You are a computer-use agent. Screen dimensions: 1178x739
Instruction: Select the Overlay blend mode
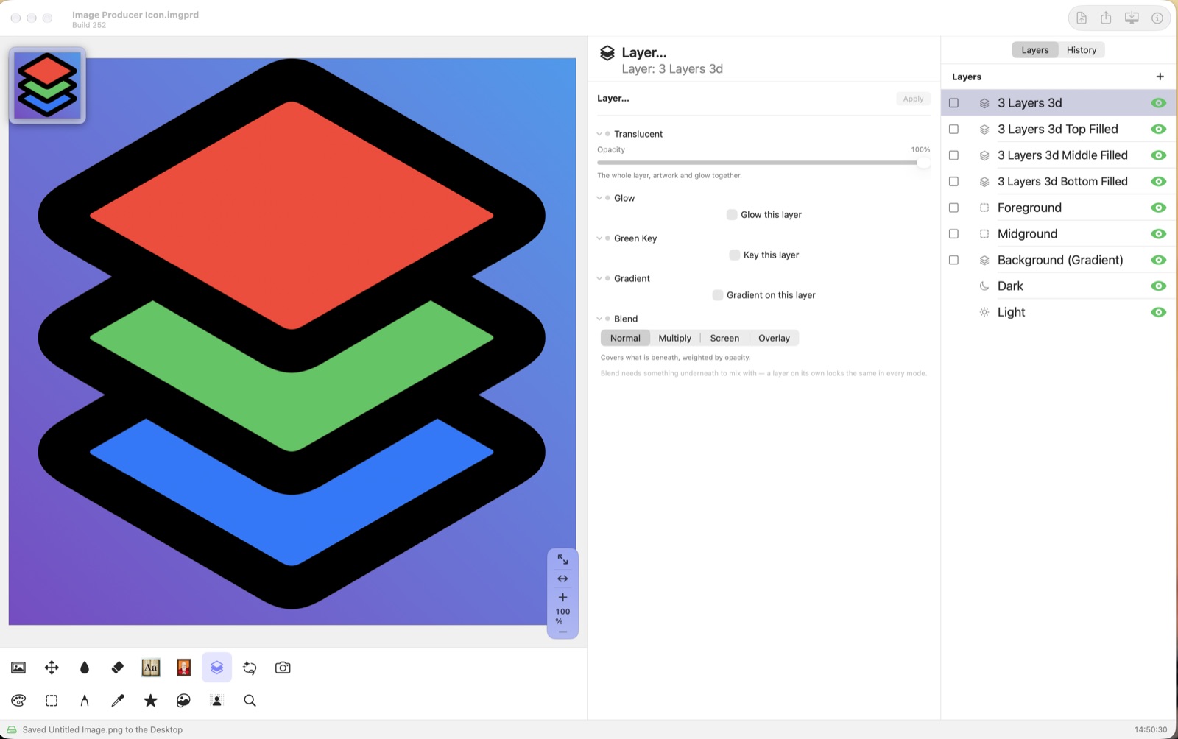pyautogui.click(x=774, y=338)
